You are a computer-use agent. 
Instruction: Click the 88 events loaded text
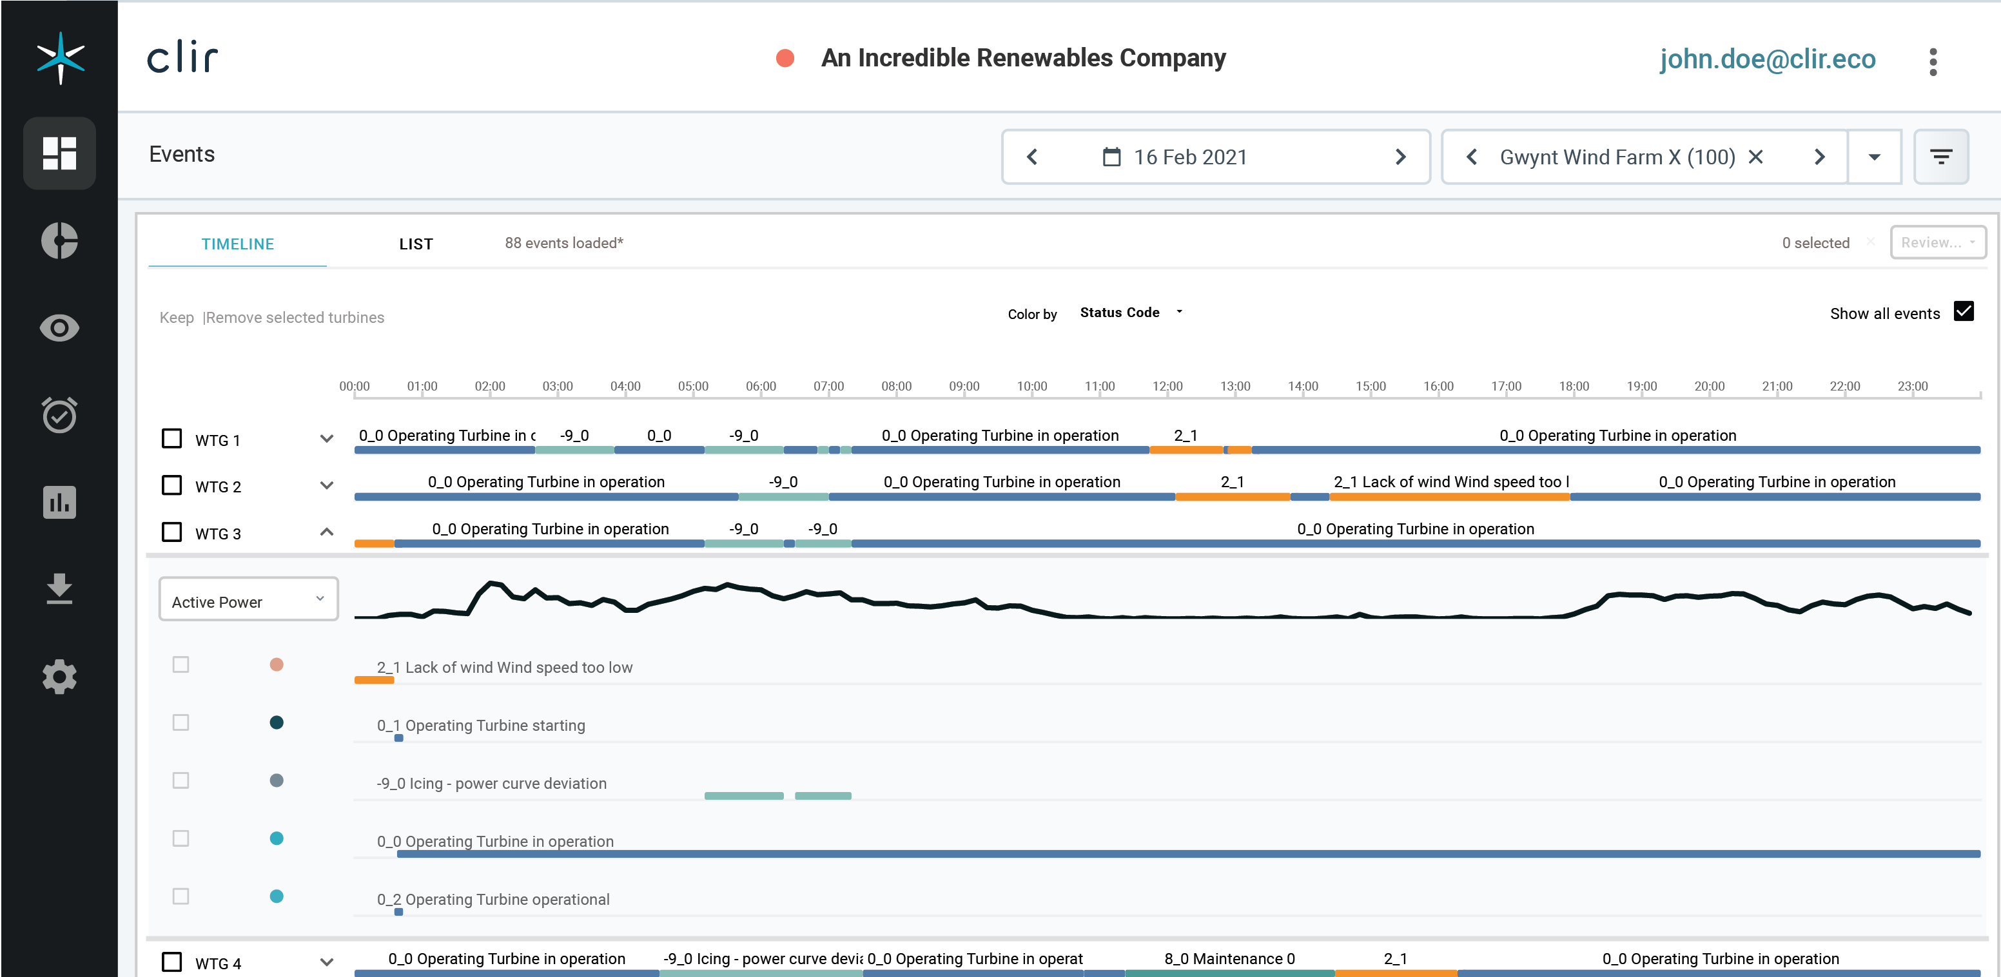click(x=564, y=243)
